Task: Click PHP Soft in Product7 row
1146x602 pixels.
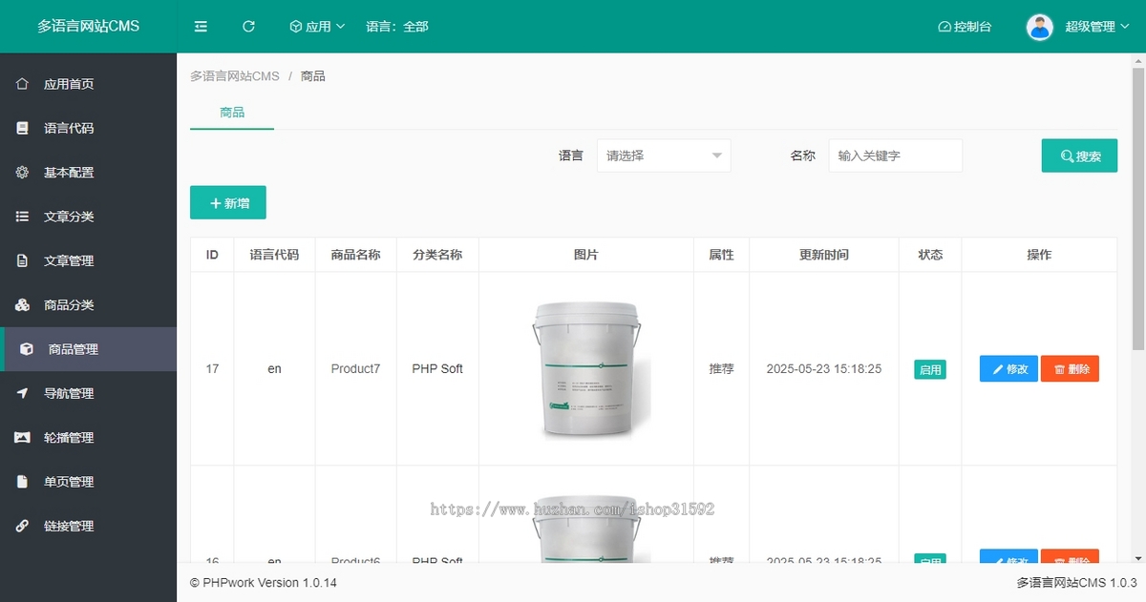Action: pyautogui.click(x=437, y=368)
